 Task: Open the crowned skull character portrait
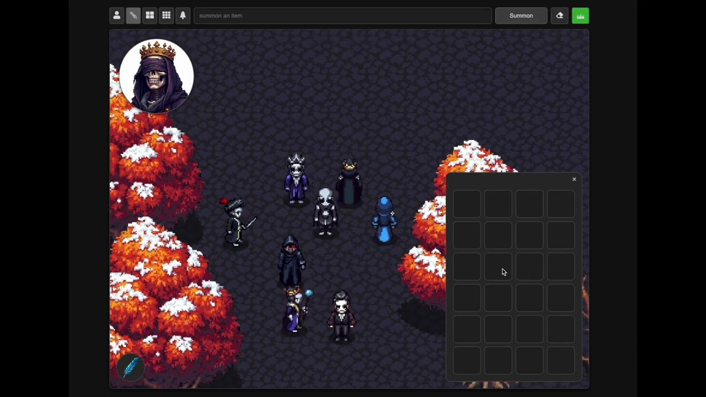(x=157, y=76)
